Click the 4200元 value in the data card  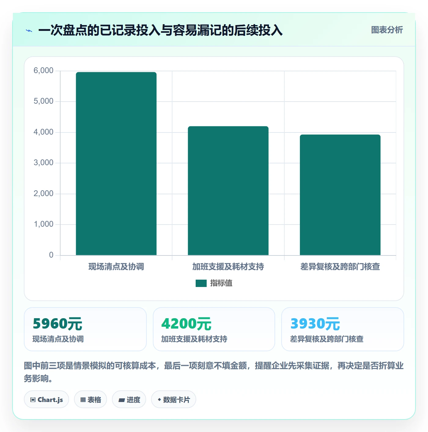[186, 324]
